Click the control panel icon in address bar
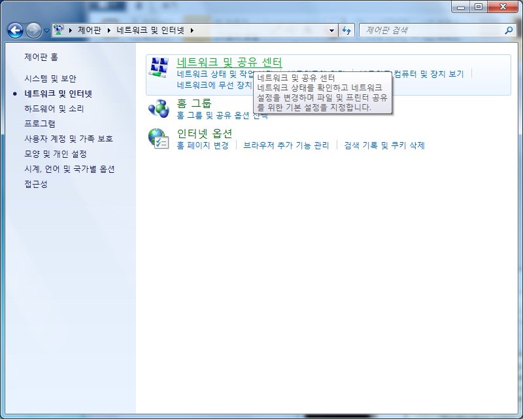 pyautogui.click(x=59, y=29)
